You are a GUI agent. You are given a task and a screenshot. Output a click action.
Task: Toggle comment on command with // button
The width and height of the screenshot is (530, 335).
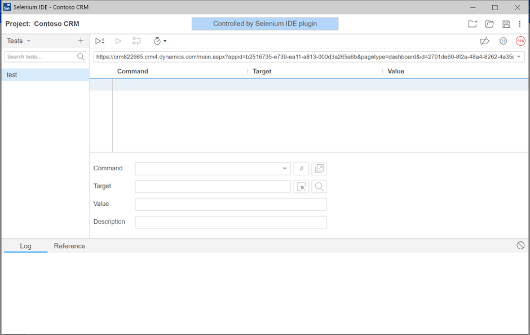pyautogui.click(x=301, y=169)
